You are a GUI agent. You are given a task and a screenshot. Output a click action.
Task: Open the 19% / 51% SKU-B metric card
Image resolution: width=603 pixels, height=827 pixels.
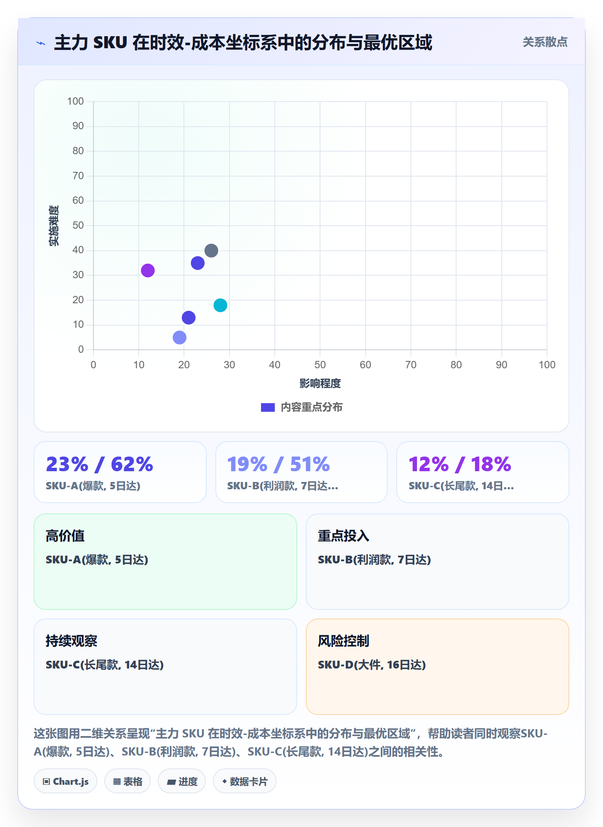[301, 472]
